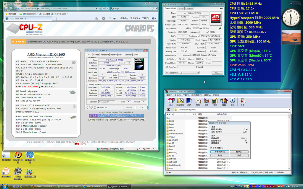Toggle the multithreading (多執行緒) checkbox in benchmark dialog
This screenshot has height=189, width=303.
click(x=211, y=148)
